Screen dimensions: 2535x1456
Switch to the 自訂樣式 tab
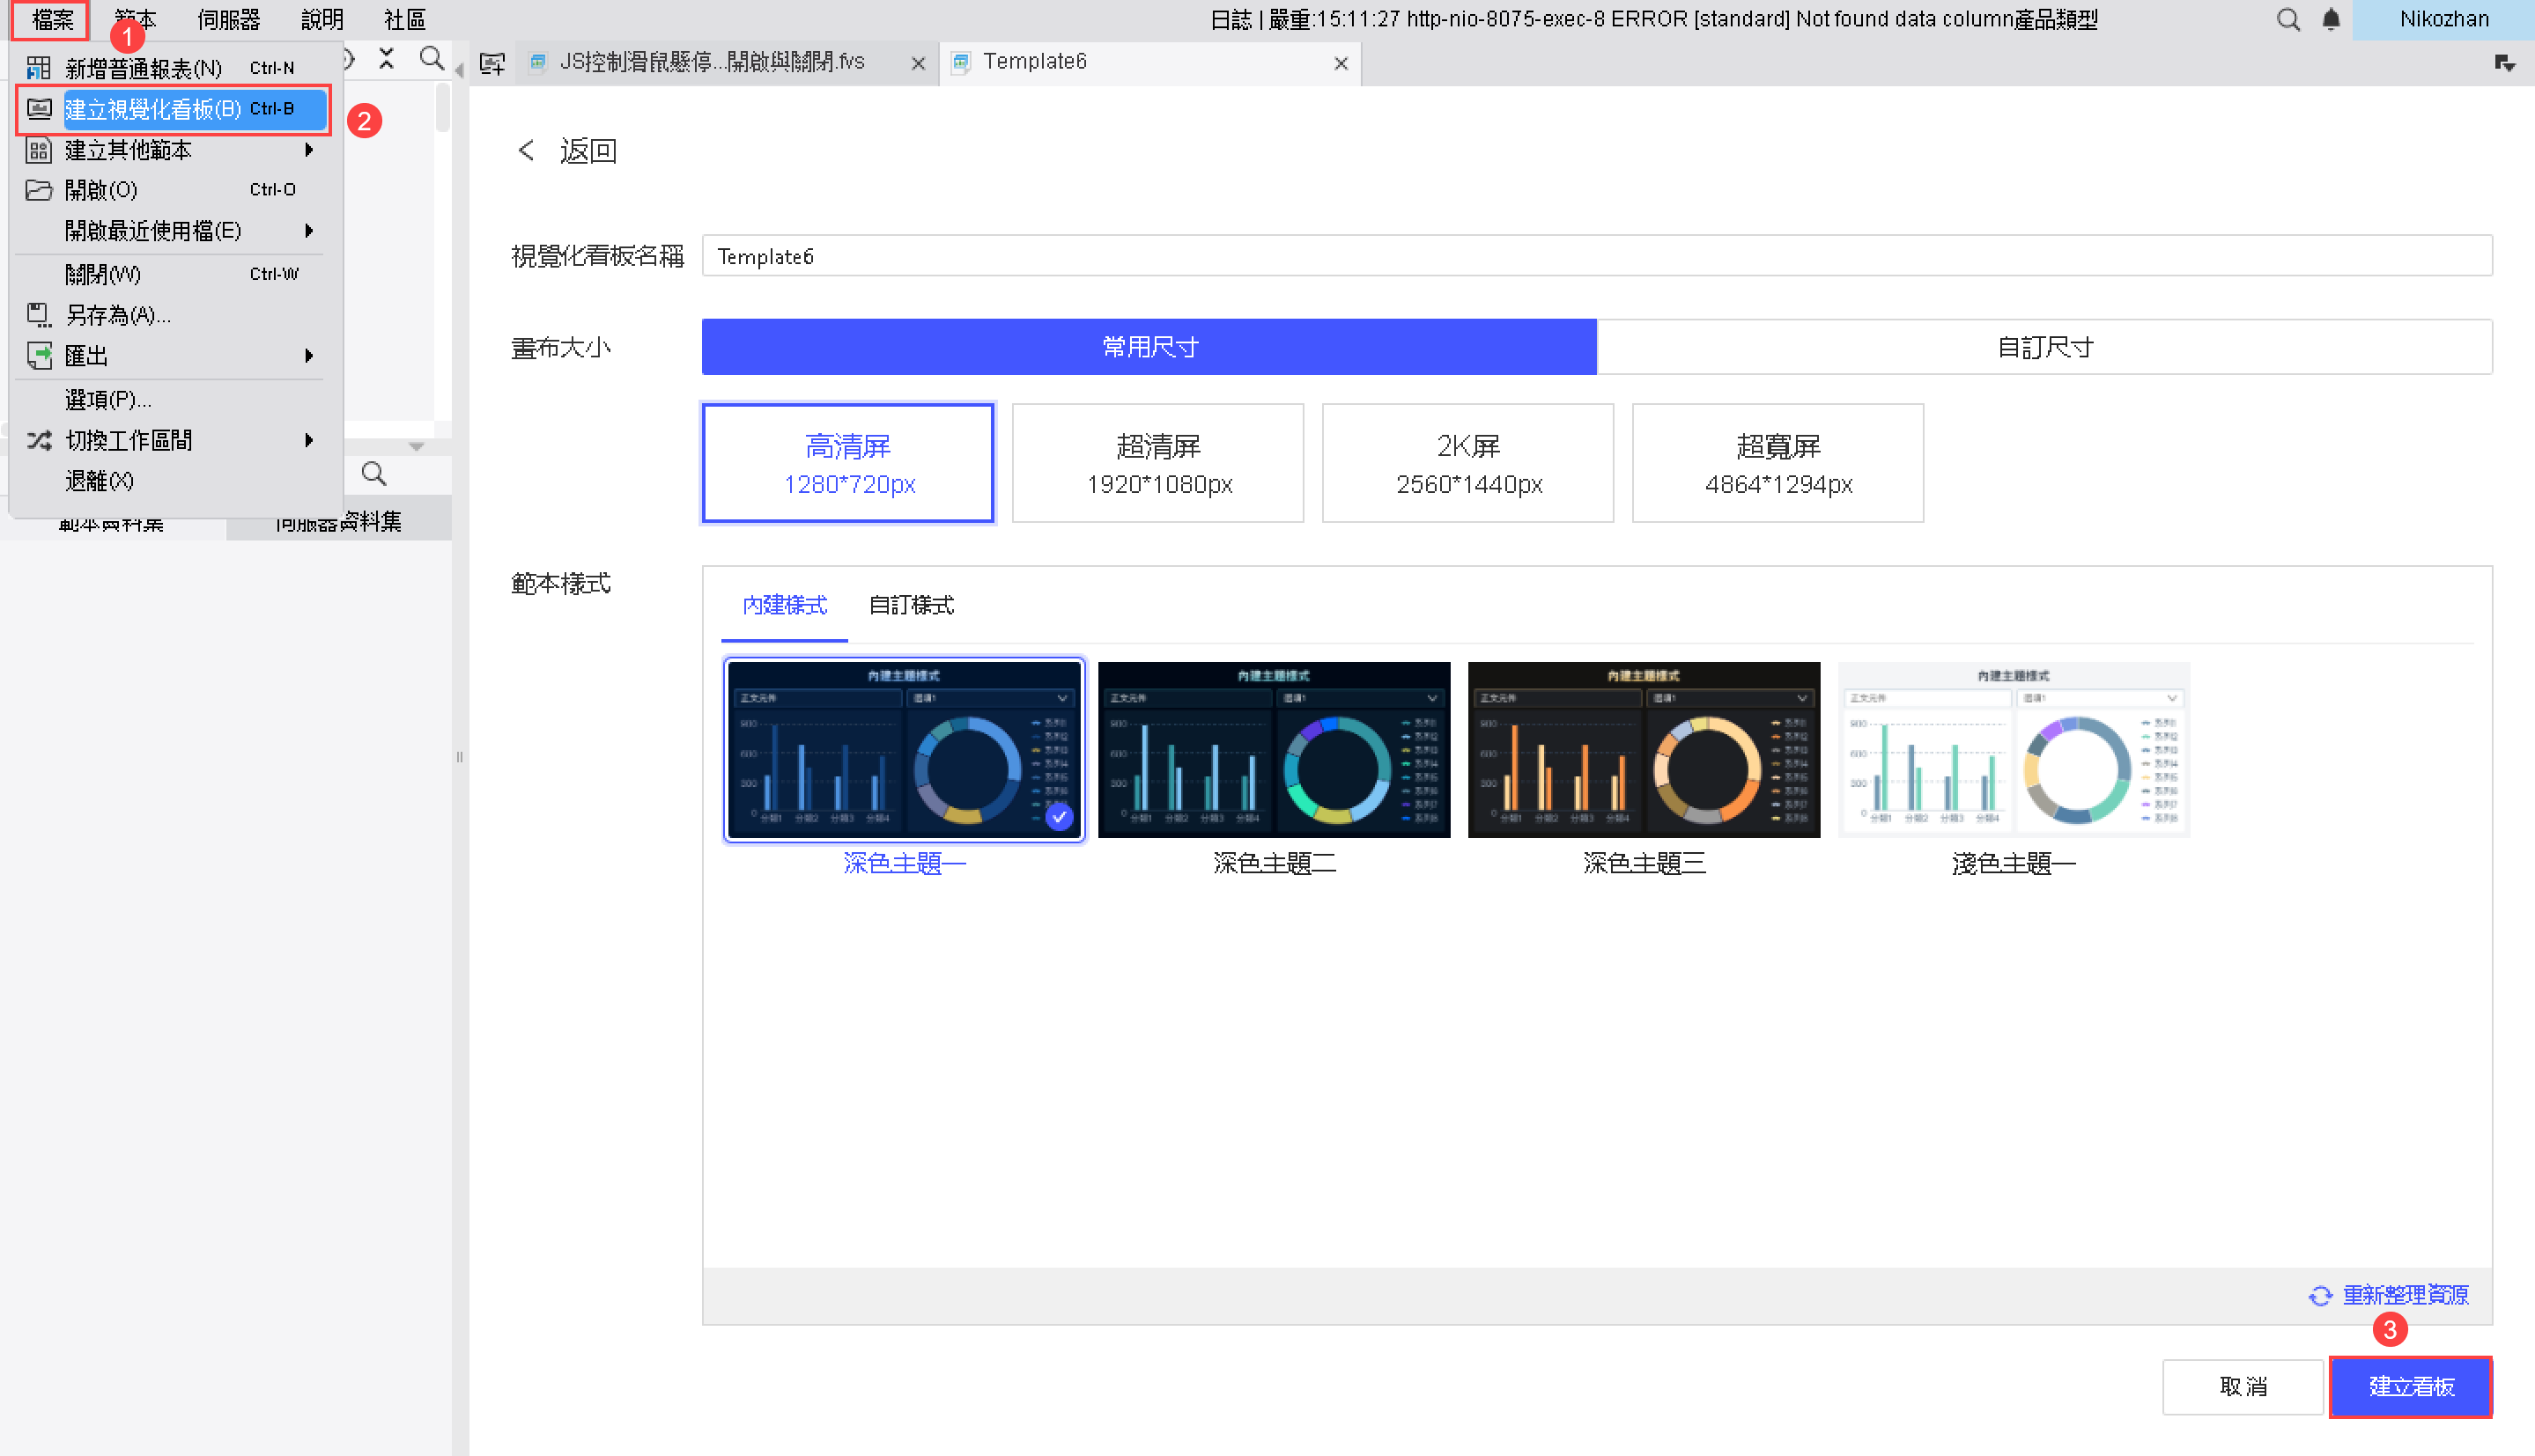click(x=911, y=605)
